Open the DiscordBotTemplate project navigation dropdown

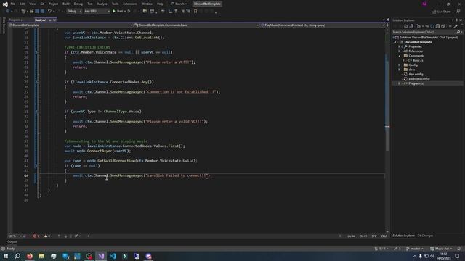tap(70, 25)
